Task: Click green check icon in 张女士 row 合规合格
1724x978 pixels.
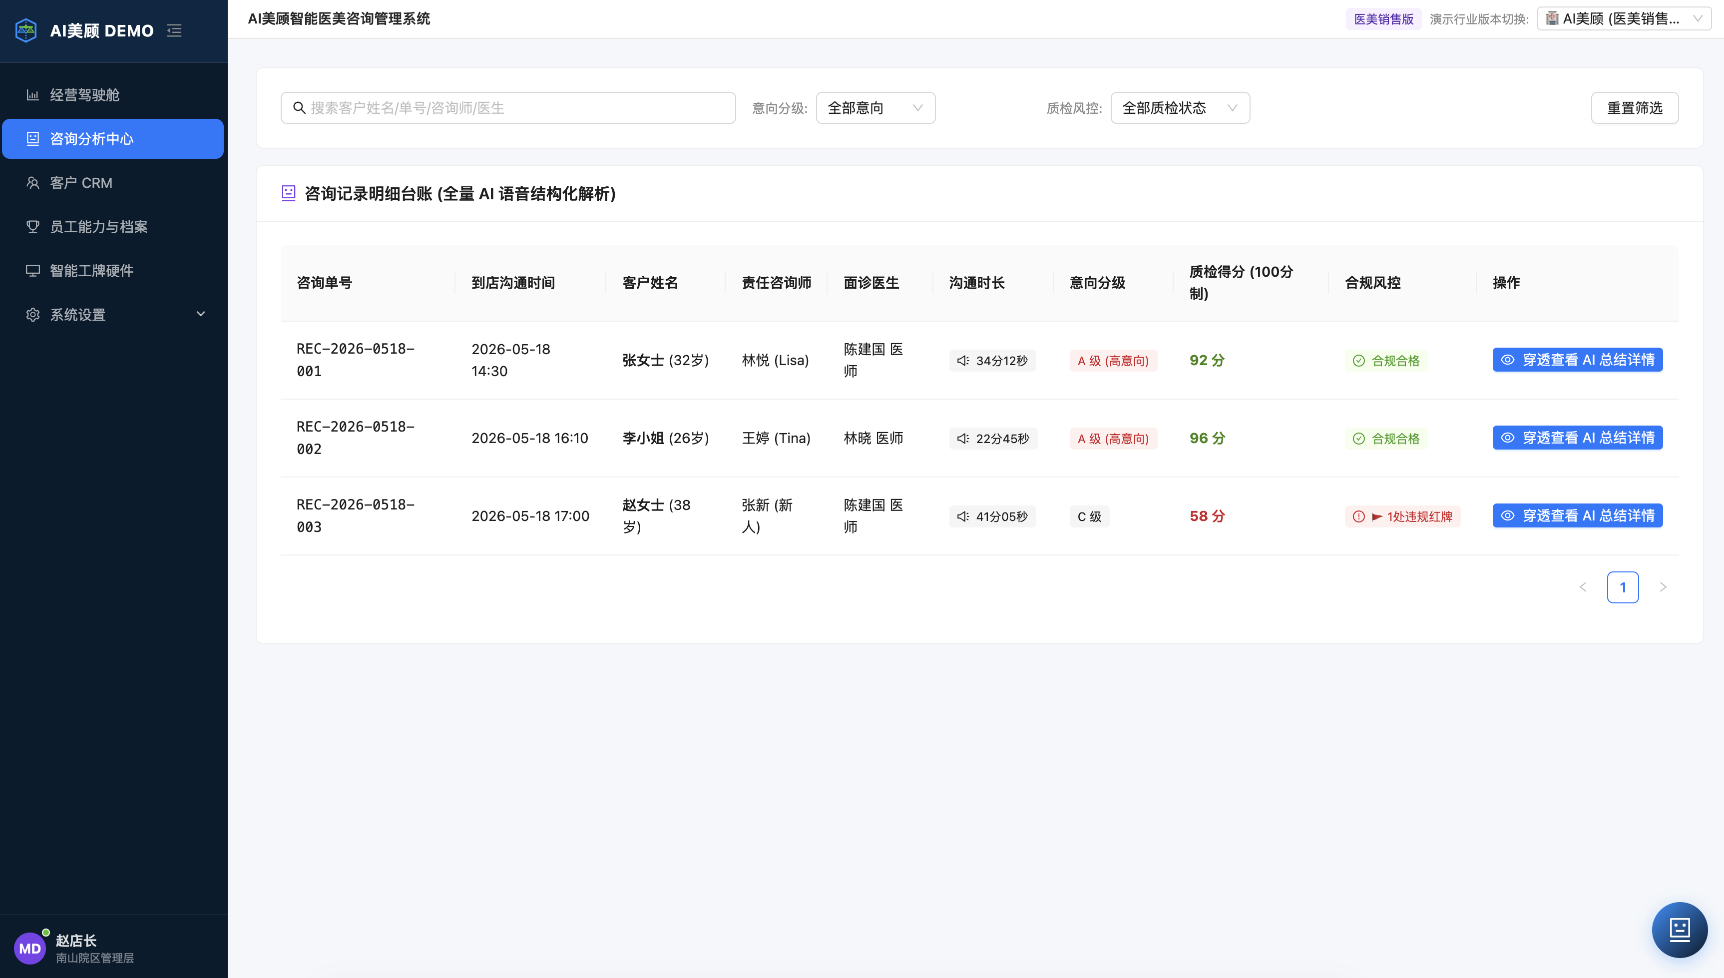Action: click(1358, 361)
